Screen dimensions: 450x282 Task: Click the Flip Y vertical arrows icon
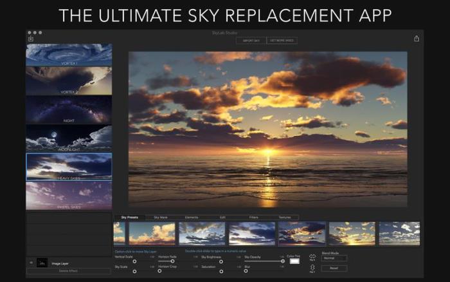[x=312, y=267]
